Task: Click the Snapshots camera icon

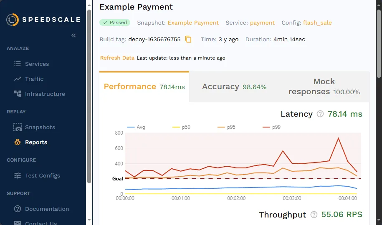Action: [17, 127]
